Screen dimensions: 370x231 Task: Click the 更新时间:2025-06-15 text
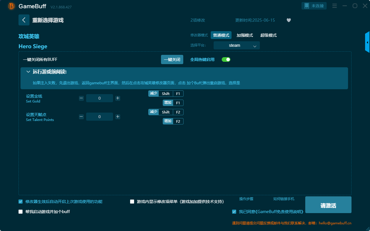tap(255, 20)
